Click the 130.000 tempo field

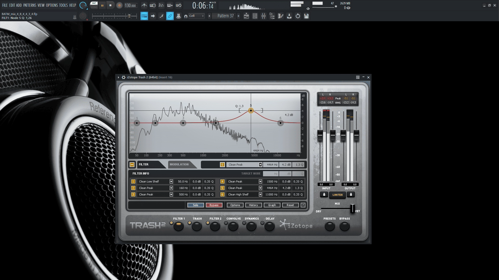pyautogui.click(x=130, y=5)
